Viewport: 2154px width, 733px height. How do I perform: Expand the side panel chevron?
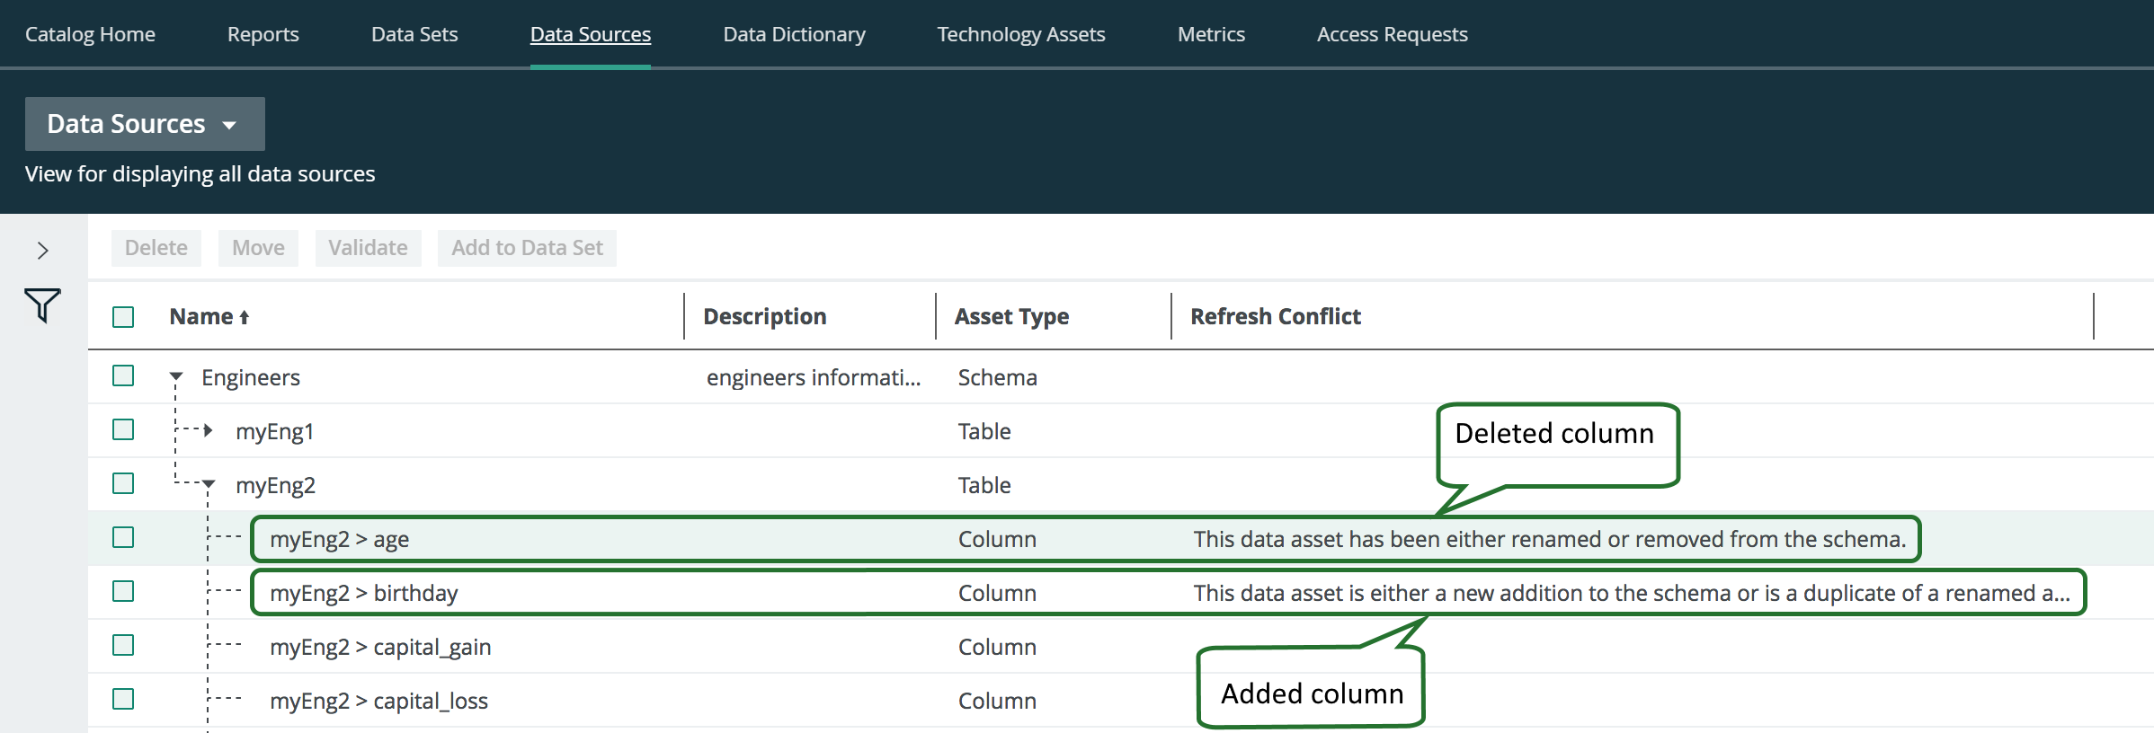click(x=42, y=251)
